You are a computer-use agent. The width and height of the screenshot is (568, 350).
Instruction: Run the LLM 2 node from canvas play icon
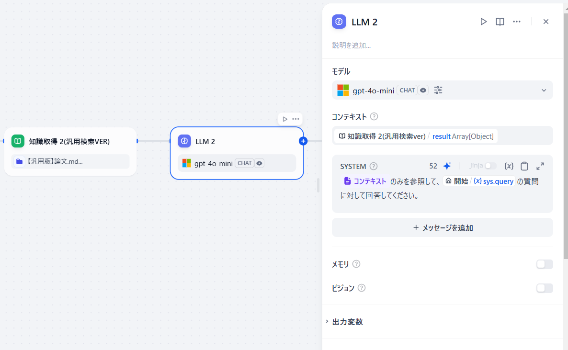pos(285,119)
